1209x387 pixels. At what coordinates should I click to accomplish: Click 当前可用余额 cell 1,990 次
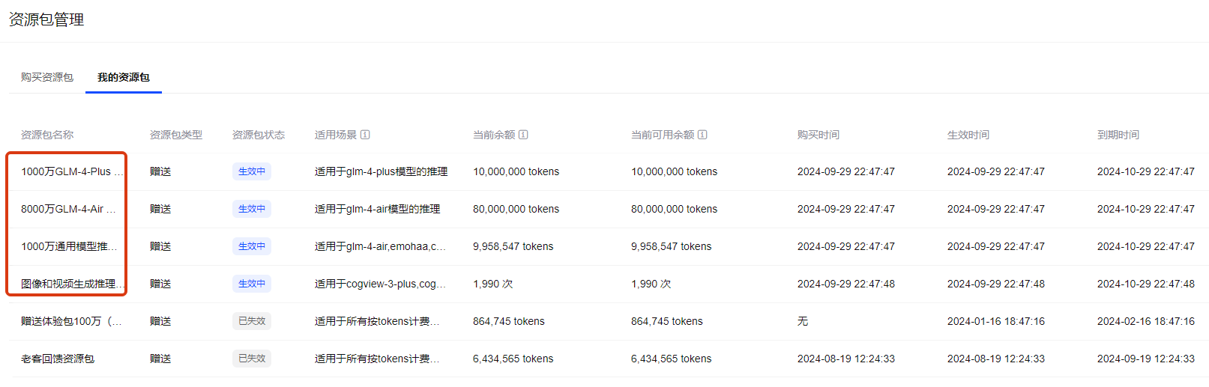pyautogui.click(x=651, y=284)
